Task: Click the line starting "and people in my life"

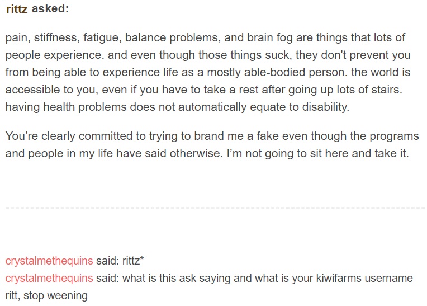Action: (x=207, y=153)
